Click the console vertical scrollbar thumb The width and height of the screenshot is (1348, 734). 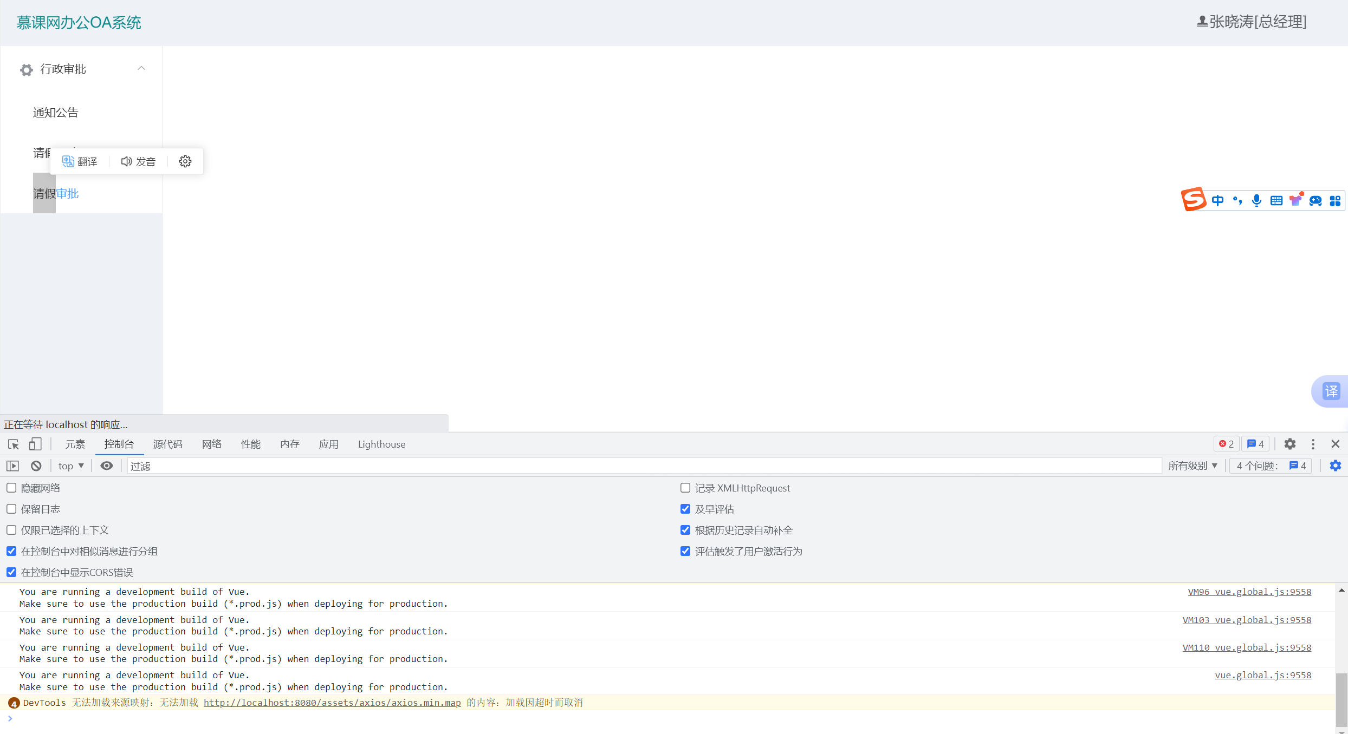[x=1341, y=699]
